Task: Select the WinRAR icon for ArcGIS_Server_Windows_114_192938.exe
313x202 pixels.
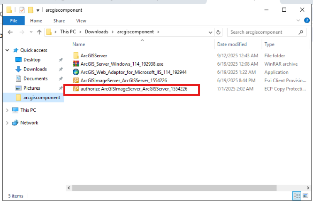Action: 76,64
